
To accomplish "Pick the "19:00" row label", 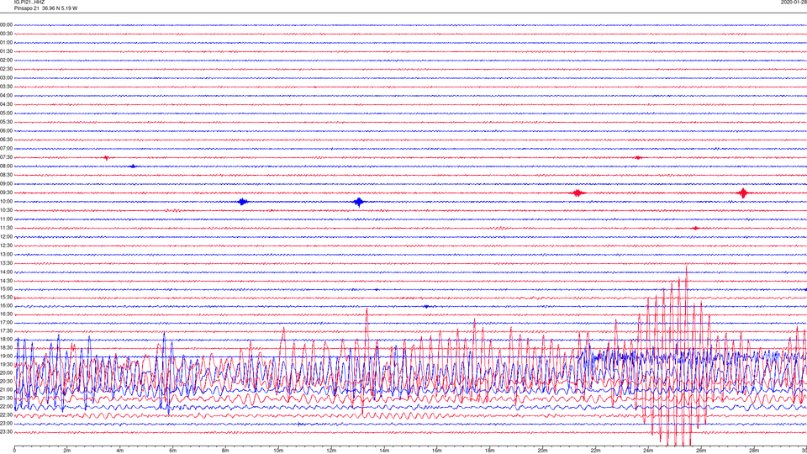I will [6, 356].
